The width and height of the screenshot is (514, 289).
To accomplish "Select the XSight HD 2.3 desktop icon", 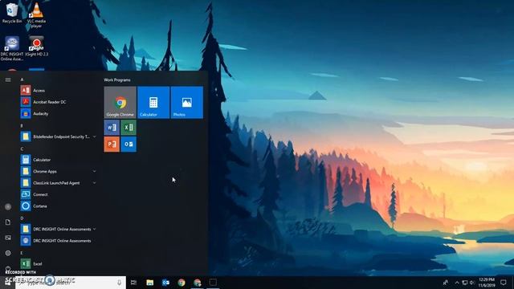I will coord(36,47).
